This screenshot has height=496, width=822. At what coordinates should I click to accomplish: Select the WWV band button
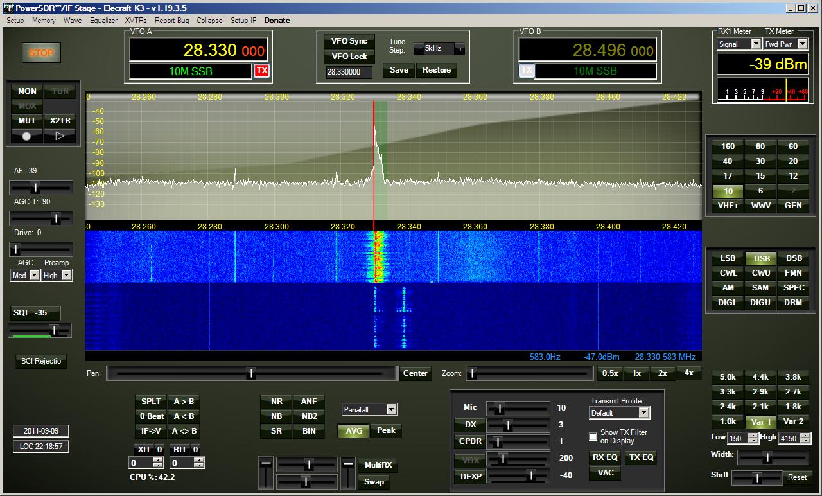[760, 206]
